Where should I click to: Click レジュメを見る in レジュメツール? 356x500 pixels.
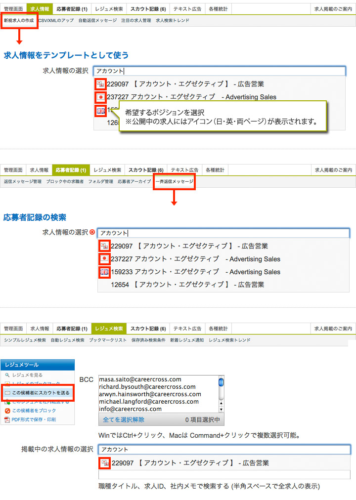[x=27, y=375]
